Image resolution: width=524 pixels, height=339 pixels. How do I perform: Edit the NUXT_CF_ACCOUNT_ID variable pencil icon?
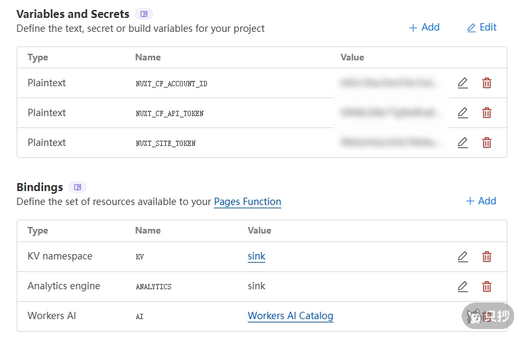pos(462,83)
